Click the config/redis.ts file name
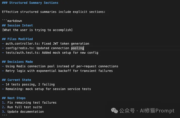This screenshot has width=180, height=118. 20,48
